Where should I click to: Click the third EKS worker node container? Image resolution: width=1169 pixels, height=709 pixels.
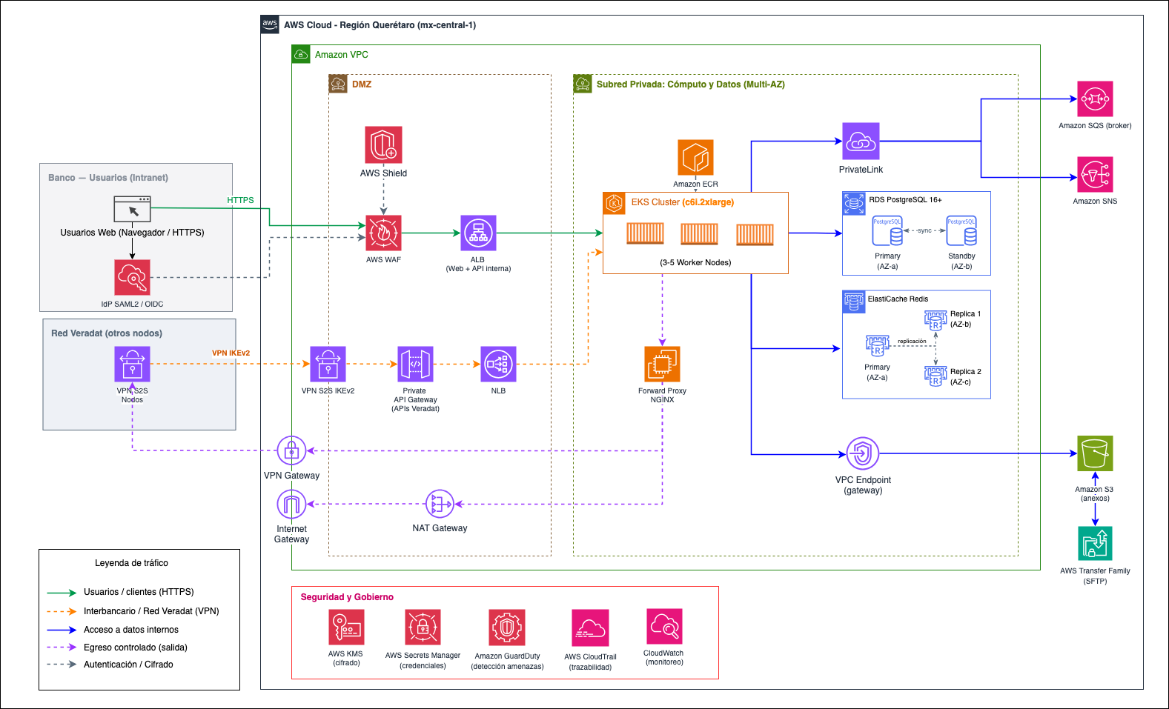coord(755,235)
